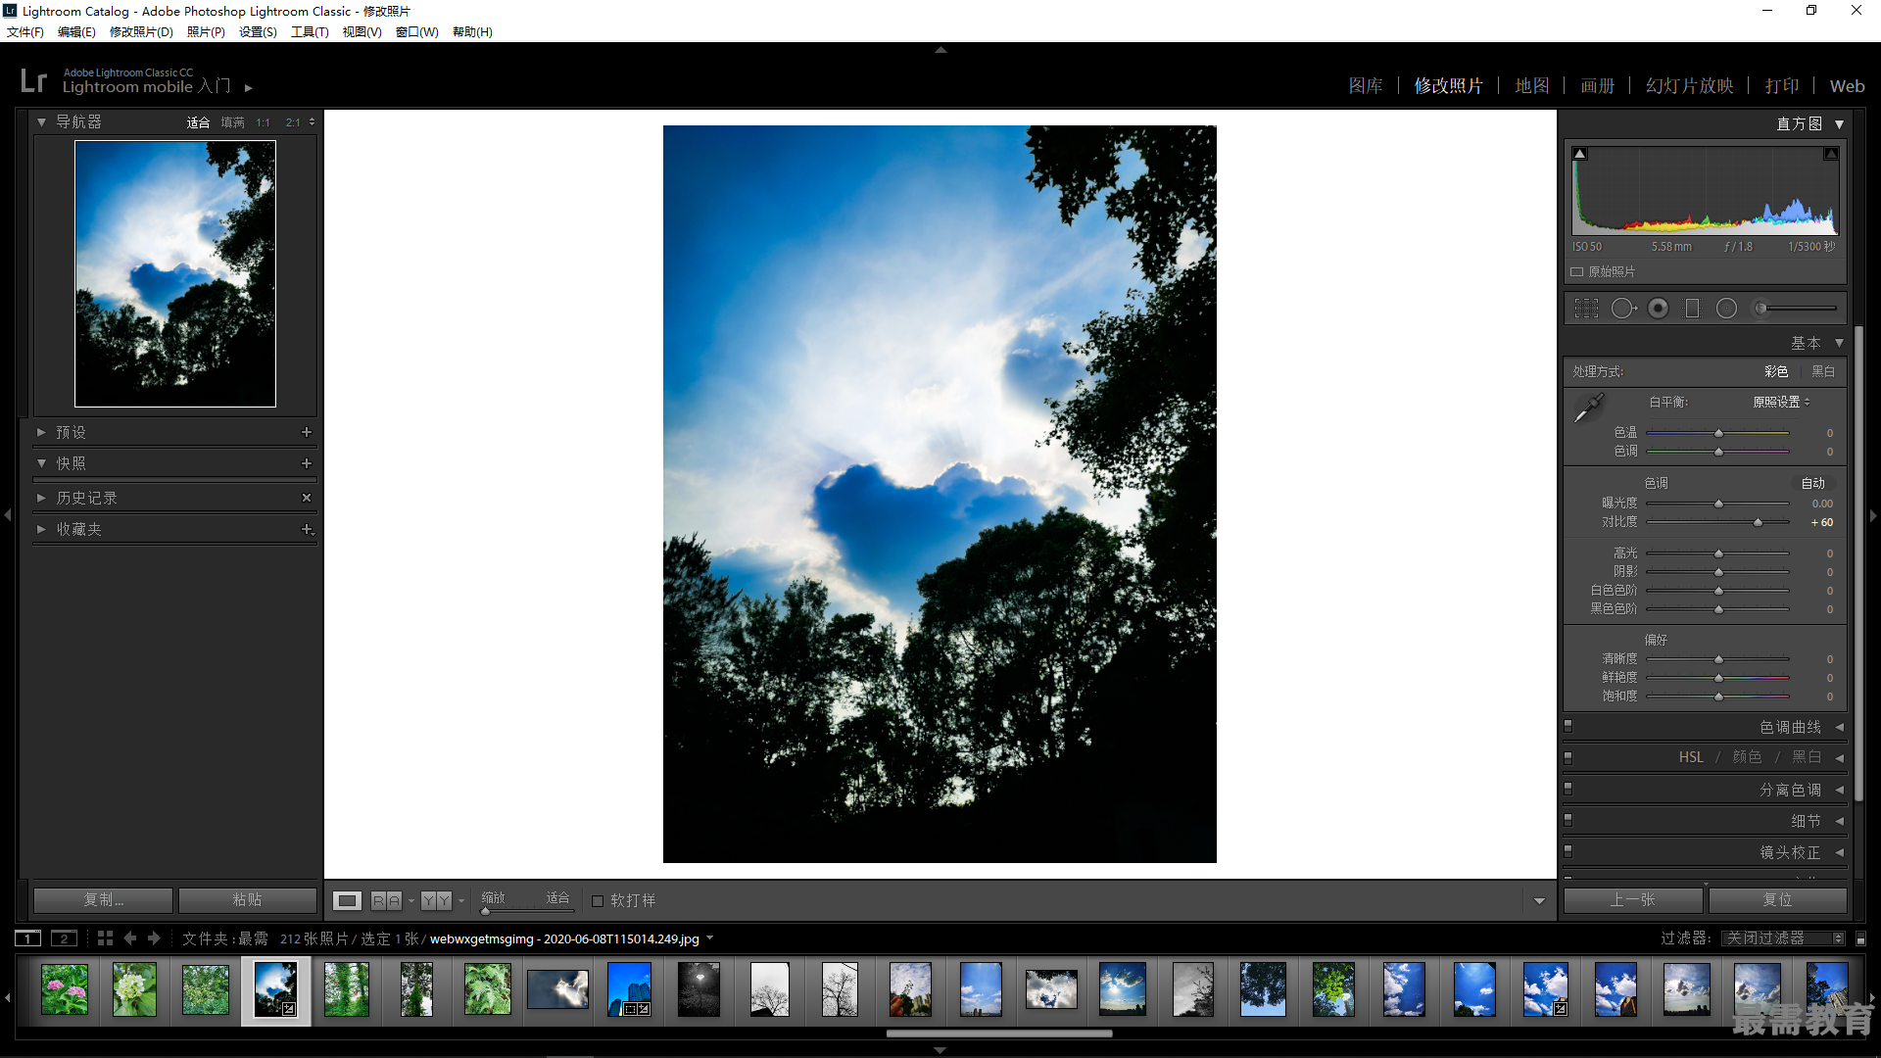Open second window display button 2

[64, 938]
